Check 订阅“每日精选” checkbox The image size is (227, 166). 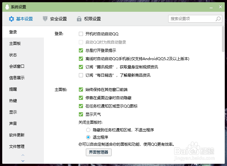81,75
